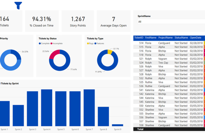Click Vagram in ticket 556 row
205x133 pixels.
pyautogui.click(x=163, y=117)
